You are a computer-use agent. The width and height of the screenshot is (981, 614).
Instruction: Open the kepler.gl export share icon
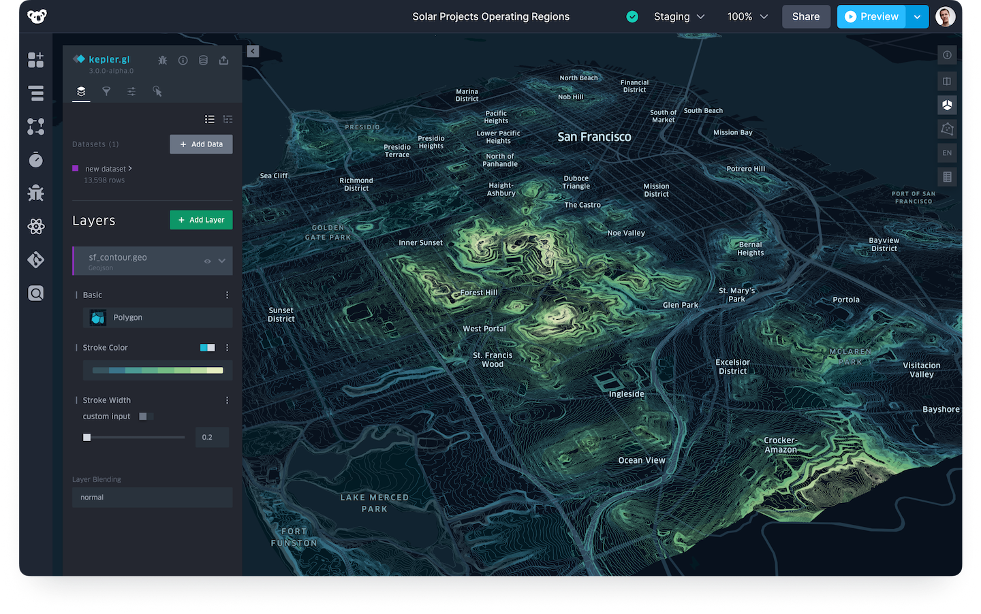(x=223, y=61)
